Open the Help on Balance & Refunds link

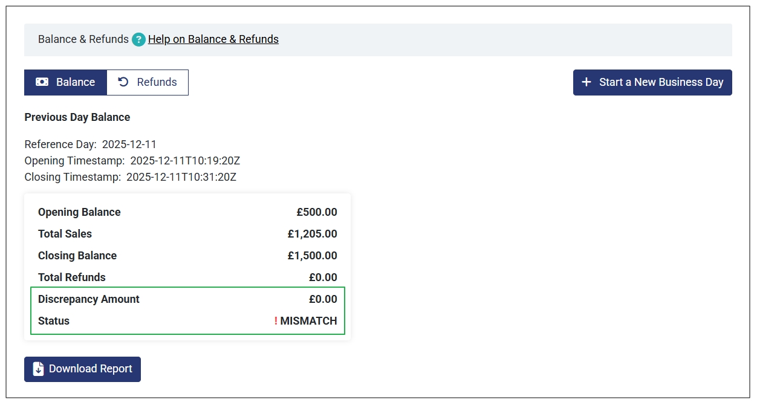click(213, 39)
